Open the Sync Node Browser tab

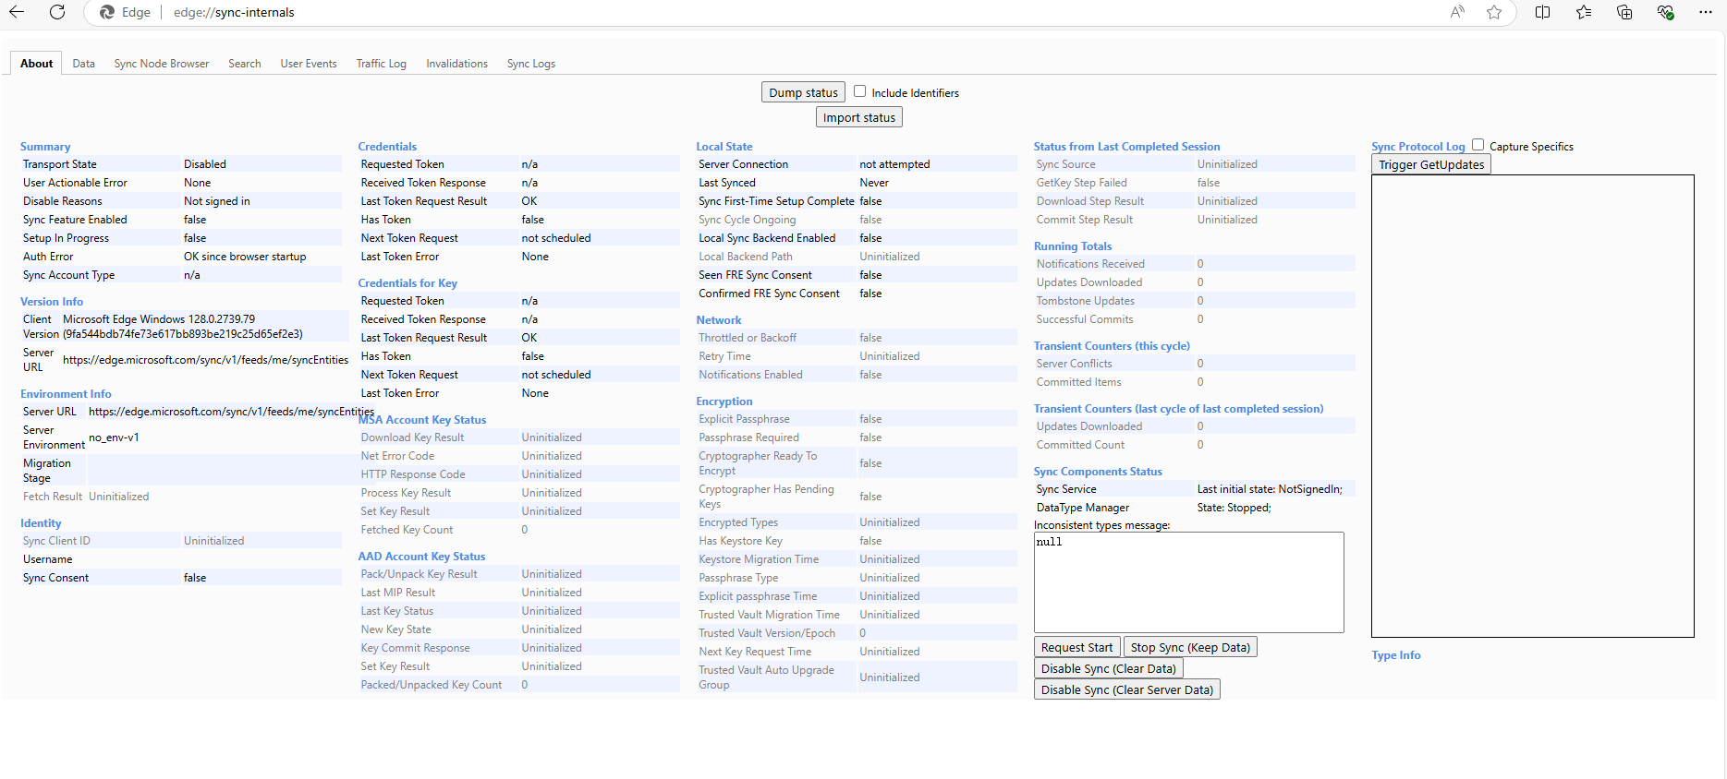click(162, 64)
